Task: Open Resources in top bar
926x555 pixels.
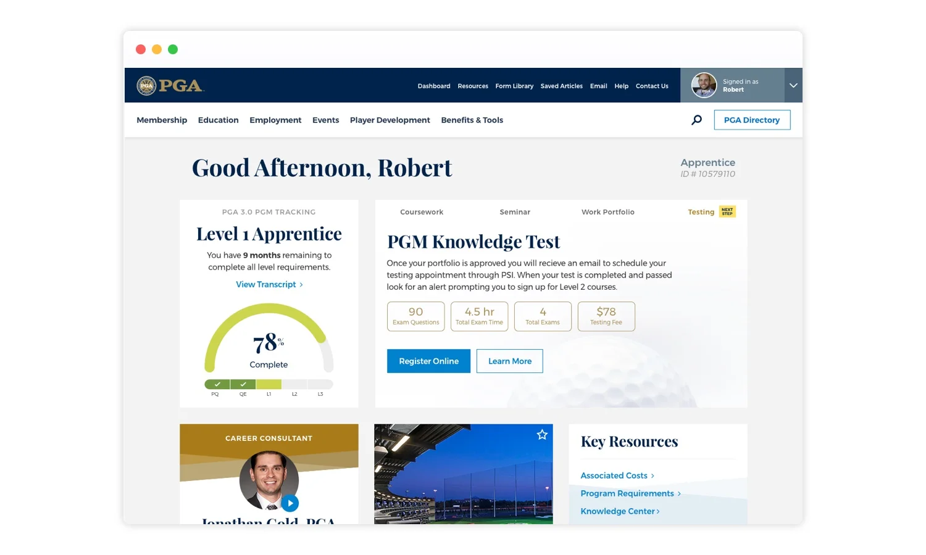Action: click(x=473, y=86)
